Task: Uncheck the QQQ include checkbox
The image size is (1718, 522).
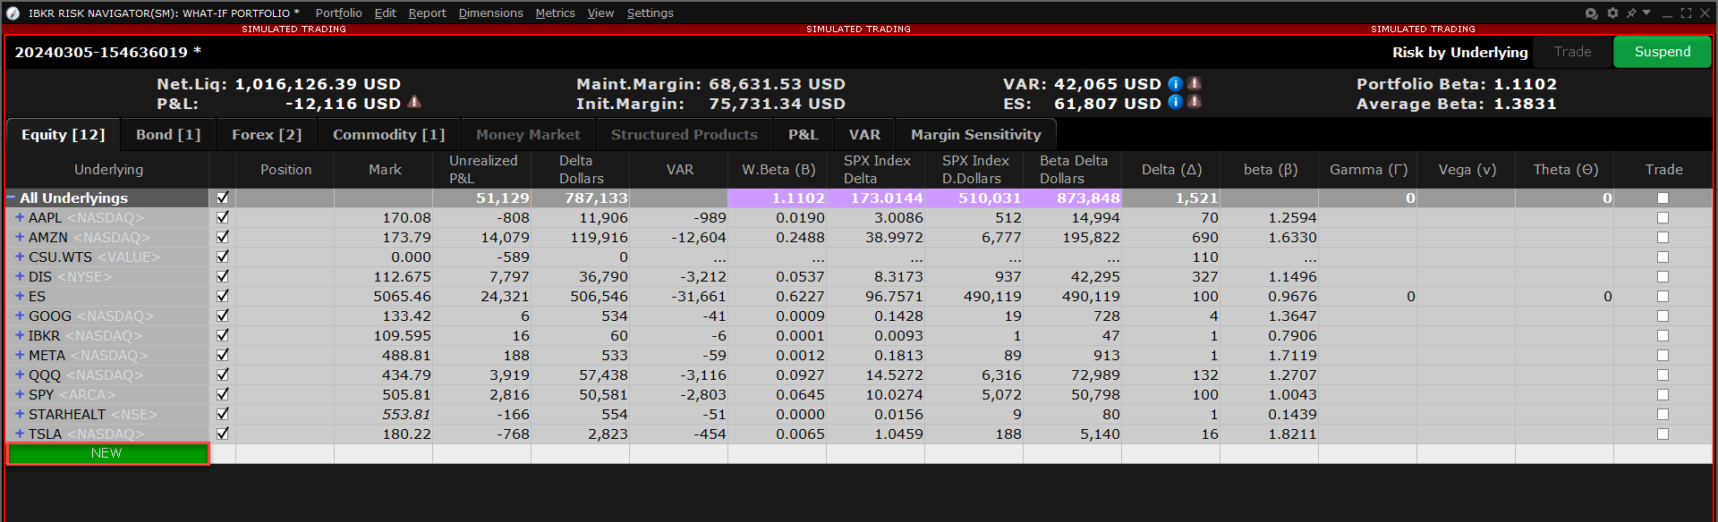Action: click(x=223, y=375)
